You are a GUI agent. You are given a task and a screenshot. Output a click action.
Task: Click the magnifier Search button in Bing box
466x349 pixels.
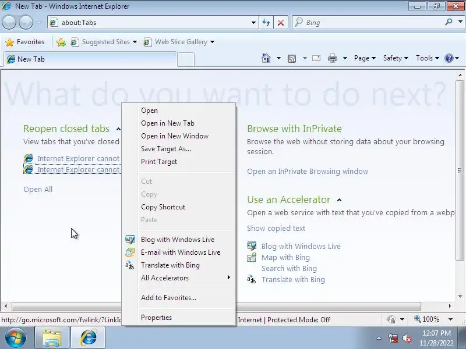tap(449, 22)
